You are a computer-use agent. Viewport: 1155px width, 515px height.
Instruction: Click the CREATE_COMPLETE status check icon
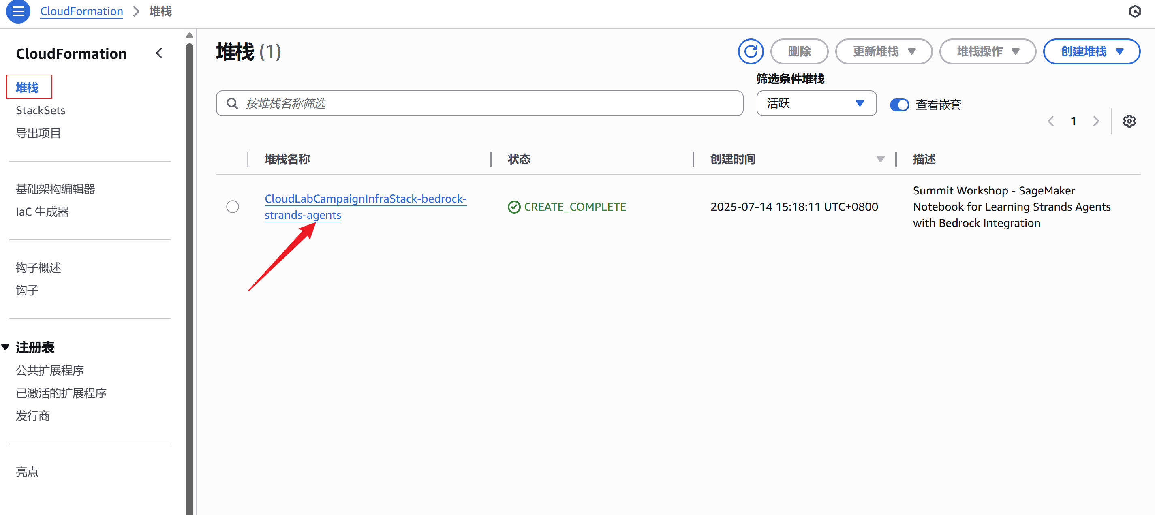coord(514,207)
